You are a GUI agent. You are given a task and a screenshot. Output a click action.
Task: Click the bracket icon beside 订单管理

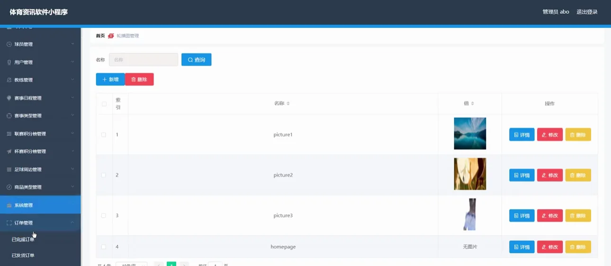pyautogui.click(x=9, y=223)
